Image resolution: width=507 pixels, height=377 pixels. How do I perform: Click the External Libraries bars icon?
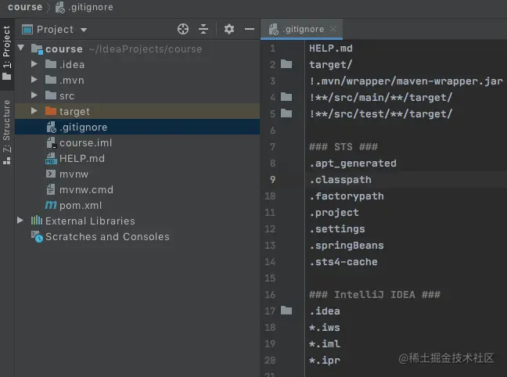click(37, 221)
